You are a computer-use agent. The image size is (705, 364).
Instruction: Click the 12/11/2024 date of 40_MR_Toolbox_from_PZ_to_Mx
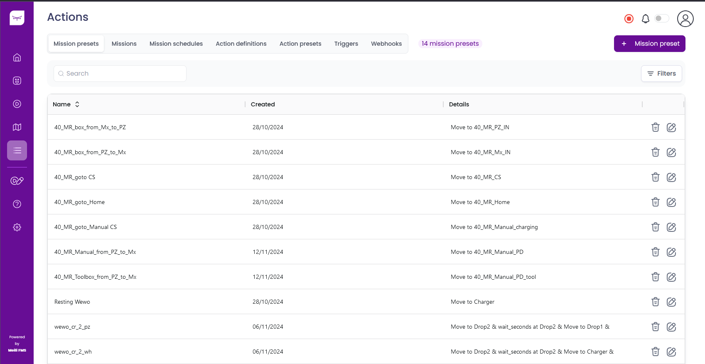click(268, 277)
